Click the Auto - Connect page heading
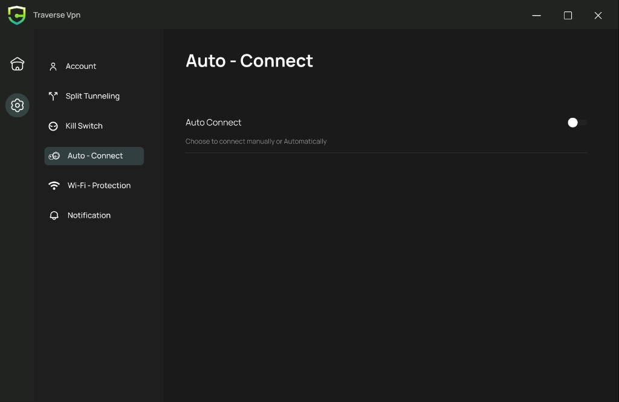Image resolution: width=619 pixels, height=402 pixels. (x=249, y=61)
